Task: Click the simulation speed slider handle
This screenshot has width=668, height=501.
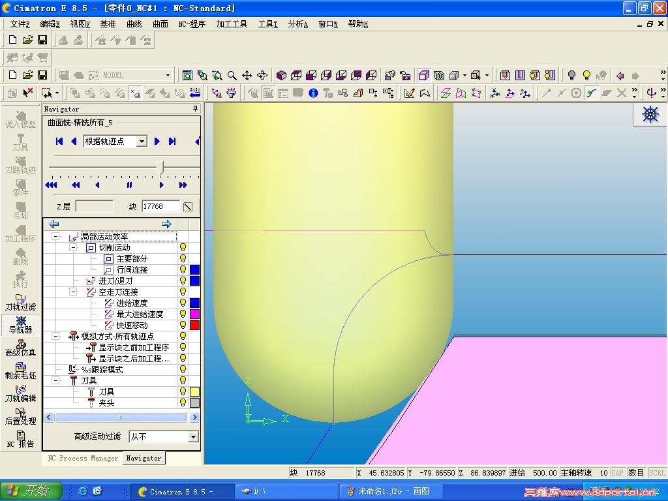Action: pyautogui.click(x=160, y=167)
